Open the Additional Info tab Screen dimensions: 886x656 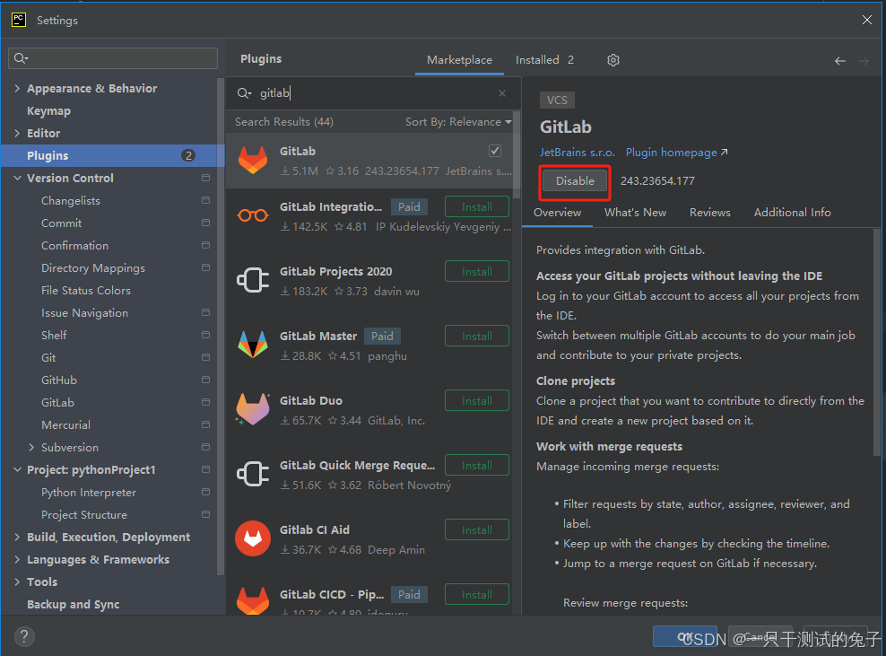(792, 213)
